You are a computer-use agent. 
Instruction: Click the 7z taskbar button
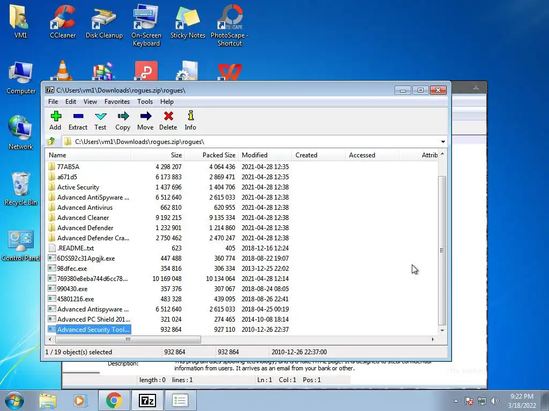click(147, 400)
